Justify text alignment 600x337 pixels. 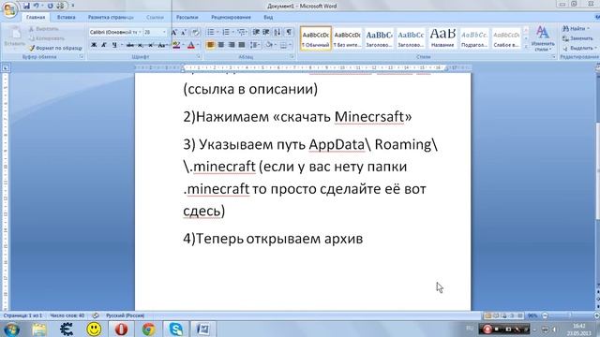(x=242, y=45)
